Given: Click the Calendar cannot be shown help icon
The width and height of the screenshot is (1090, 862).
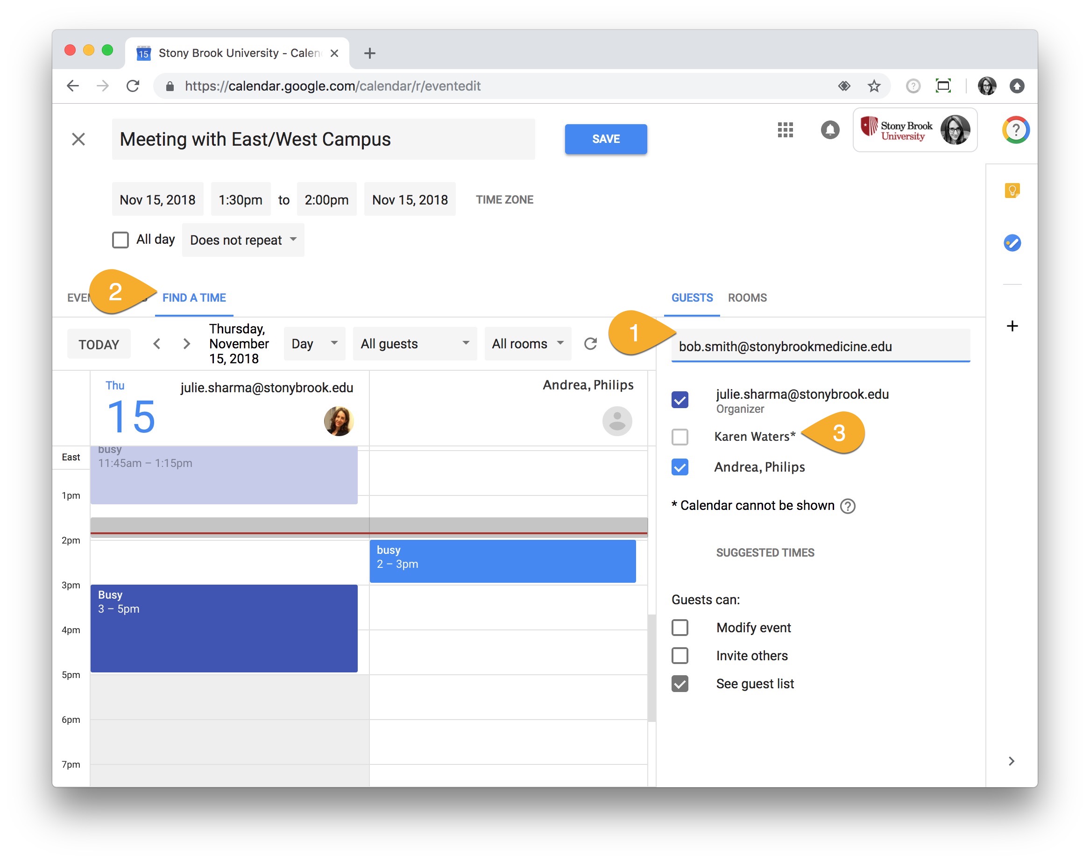Looking at the screenshot, I should (x=848, y=506).
